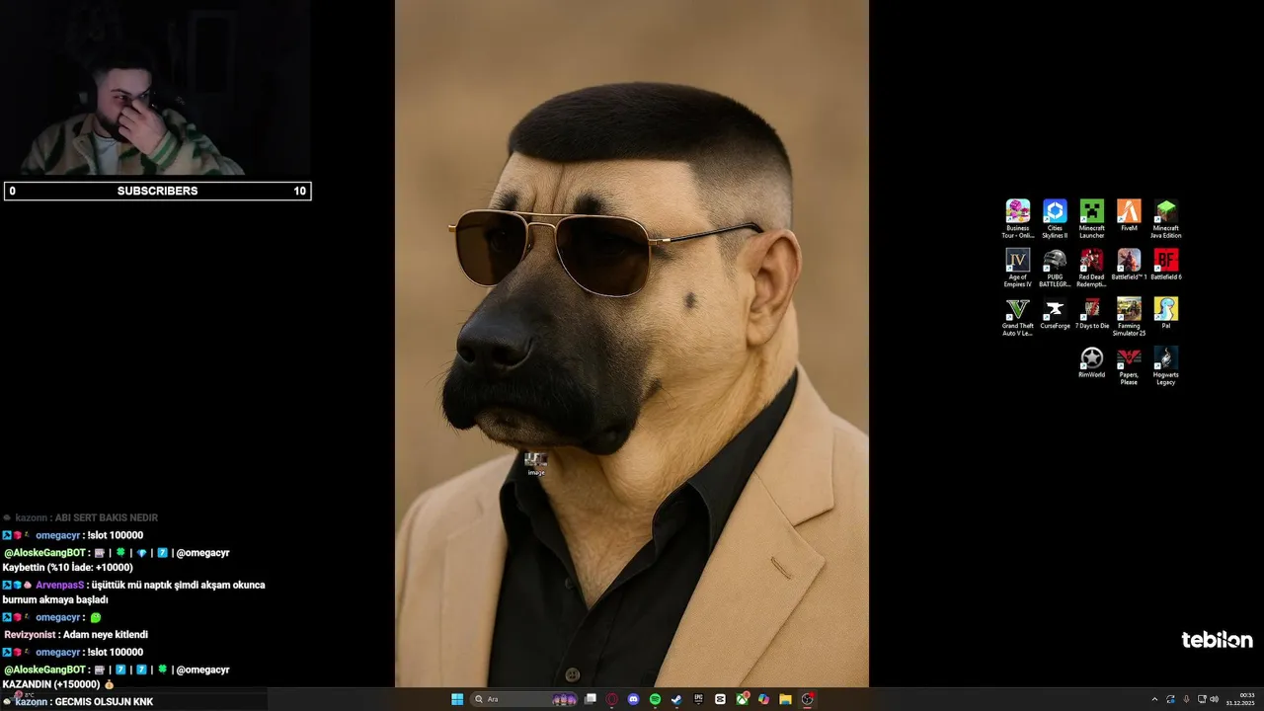Screen dimensions: 1264x711
Task: Open the Business Tour desktop shortcut
Action: point(1017,218)
